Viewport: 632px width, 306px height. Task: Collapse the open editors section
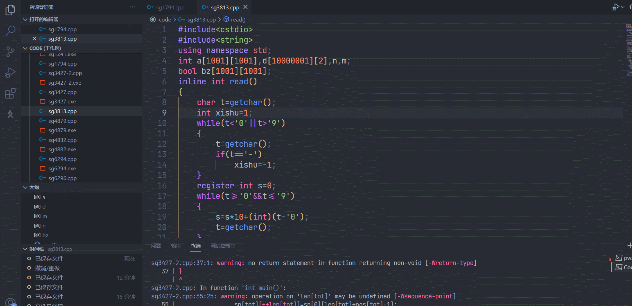[25, 19]
